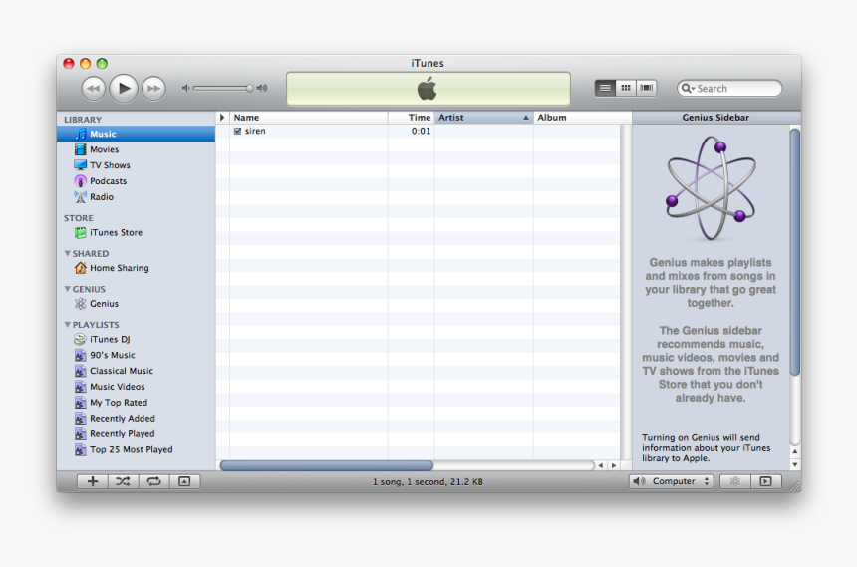Click the Artist column header
This screenshot has height=567, width=857.
483,117
